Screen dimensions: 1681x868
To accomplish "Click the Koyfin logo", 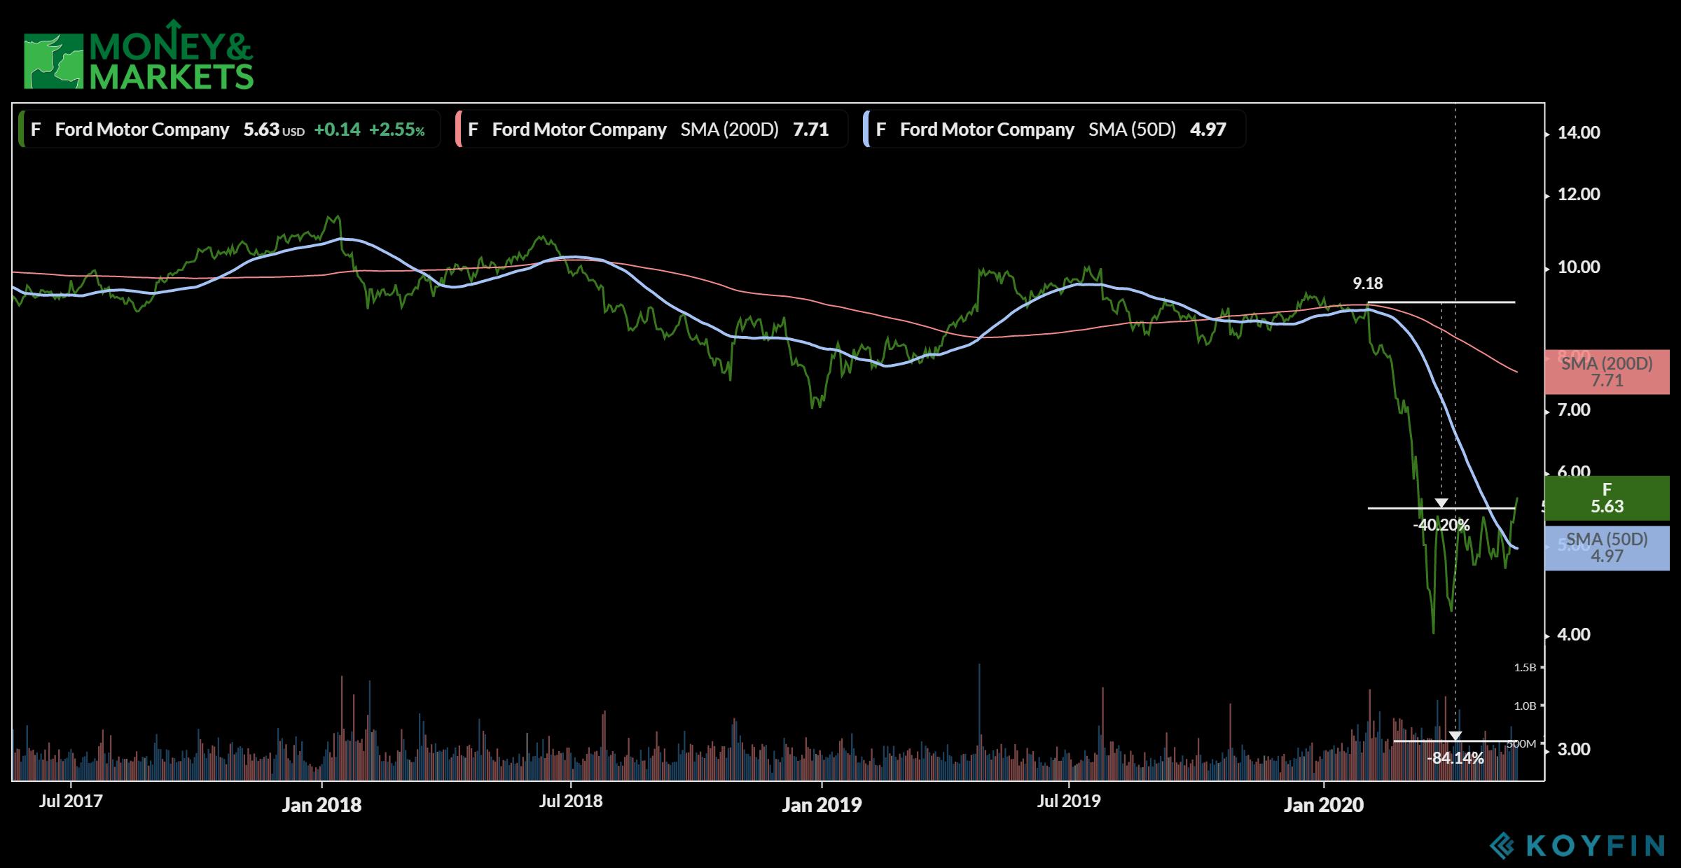I will [x=1577, y=846].
